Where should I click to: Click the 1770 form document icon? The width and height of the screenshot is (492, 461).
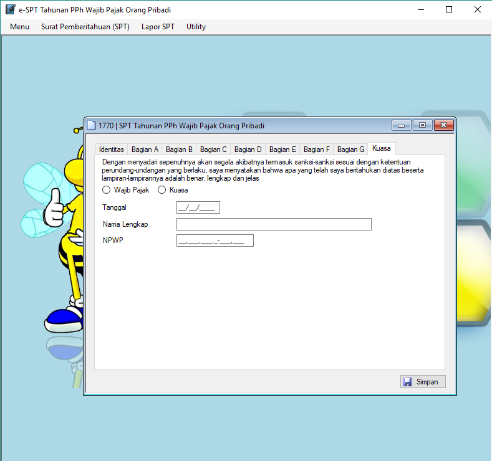pyautogui.click(x=91, y=125)
